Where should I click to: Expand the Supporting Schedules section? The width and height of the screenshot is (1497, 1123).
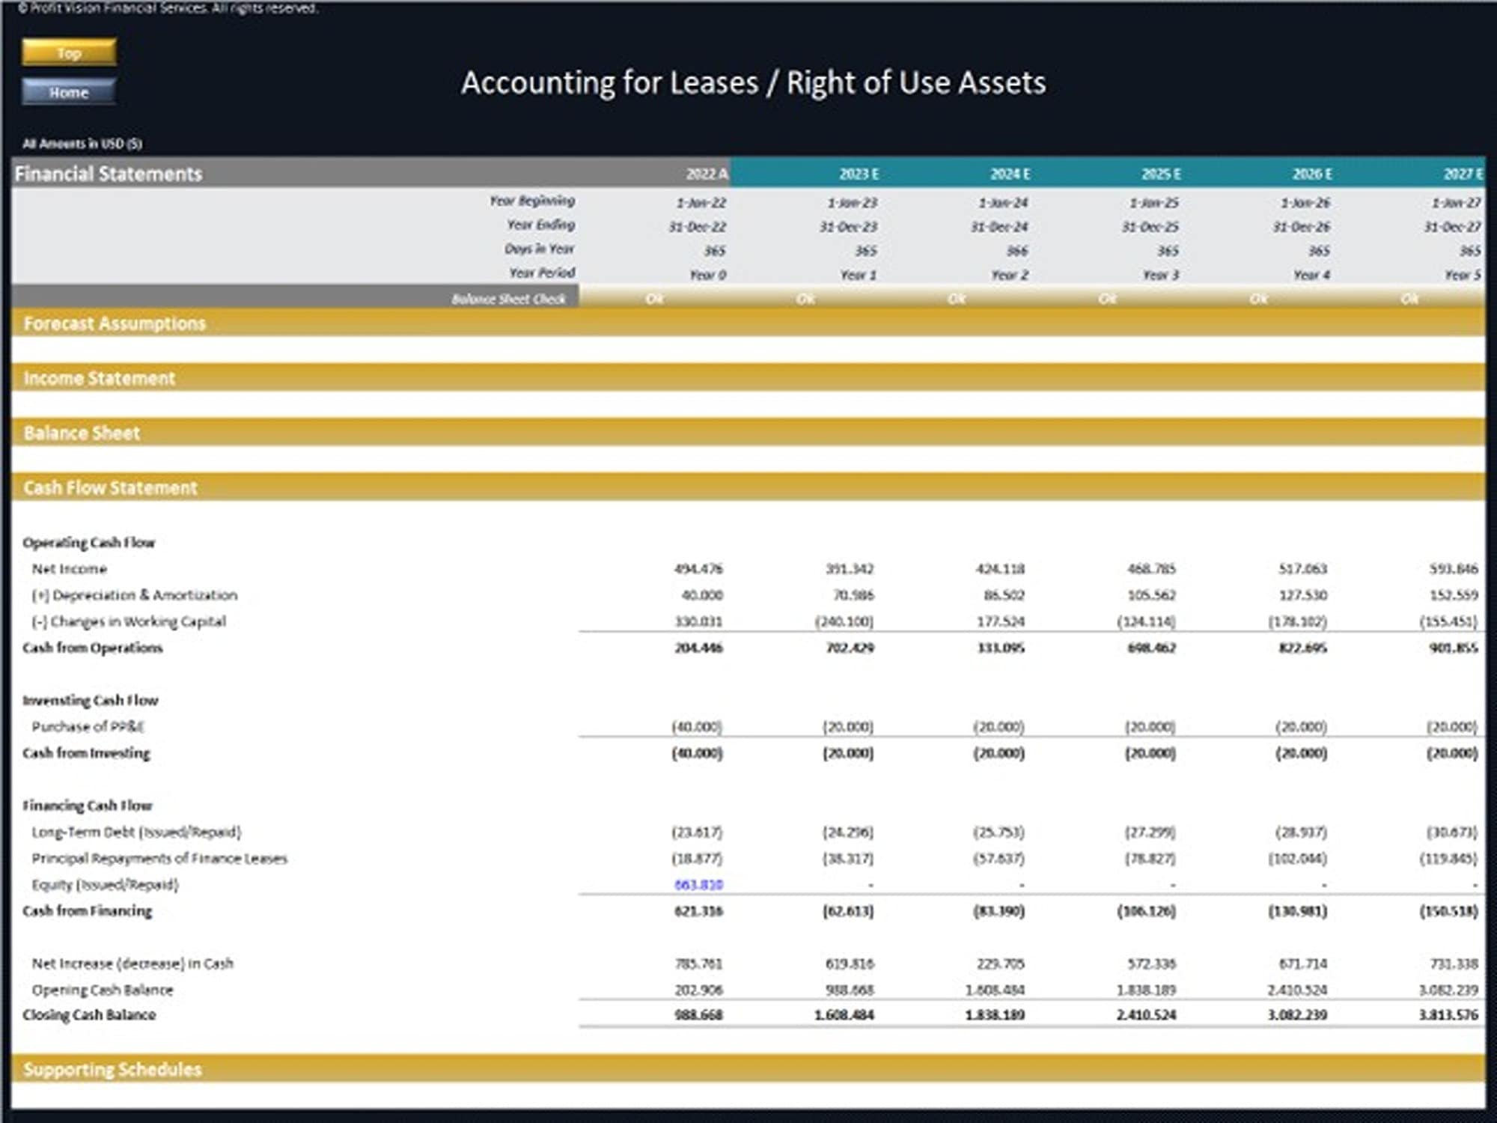(115, 1070)
